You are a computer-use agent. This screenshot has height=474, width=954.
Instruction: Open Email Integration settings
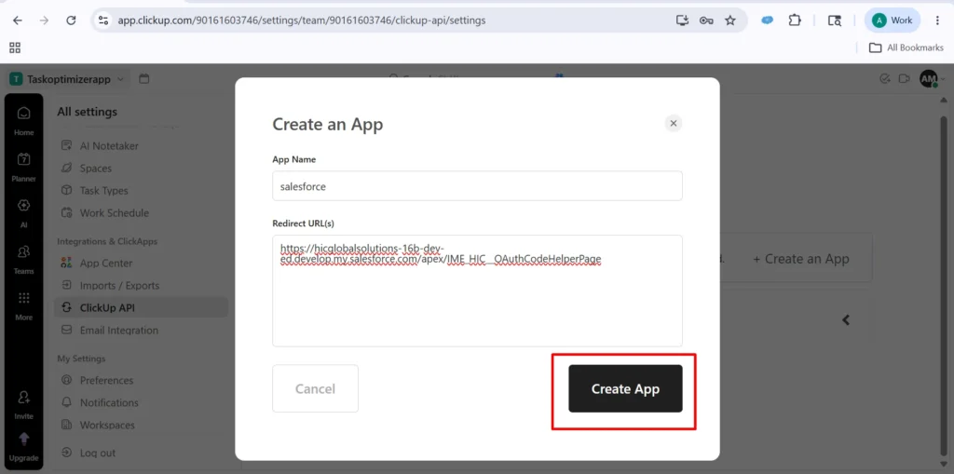point(142,331)
